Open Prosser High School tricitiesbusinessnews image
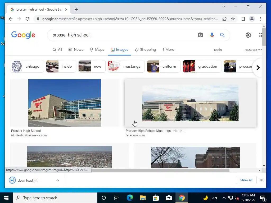Viewport: 271px width, 203px height. [x=65, y=103]
